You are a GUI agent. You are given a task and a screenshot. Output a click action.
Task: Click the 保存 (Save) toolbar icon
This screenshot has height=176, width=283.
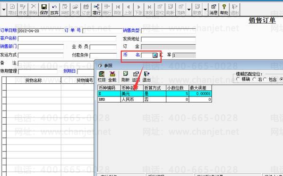pos(44,9)
